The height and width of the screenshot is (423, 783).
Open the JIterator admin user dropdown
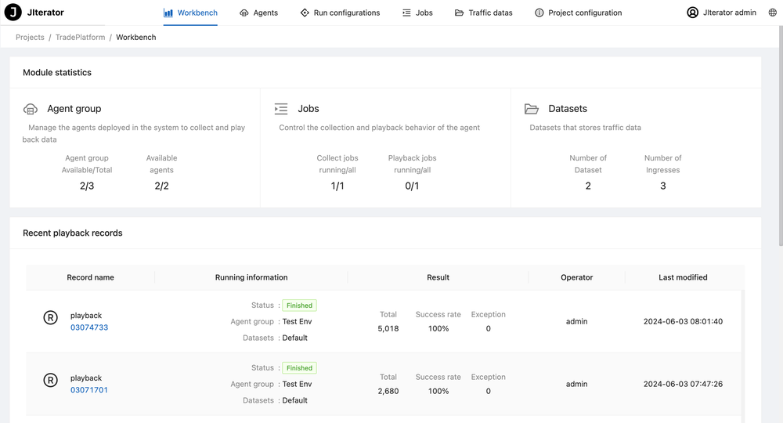[729, 13]
